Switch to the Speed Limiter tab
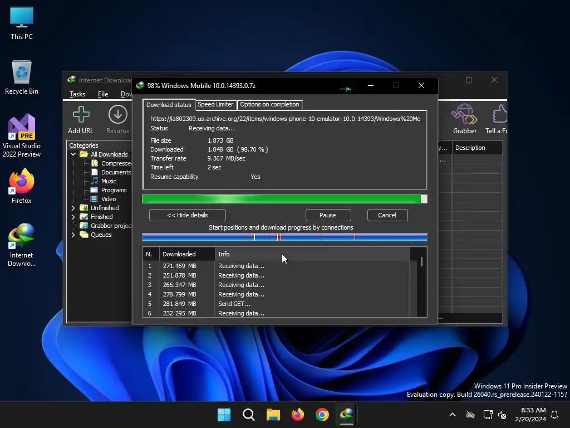This screenshot has height=428, width=570. [x=215, y=104]
